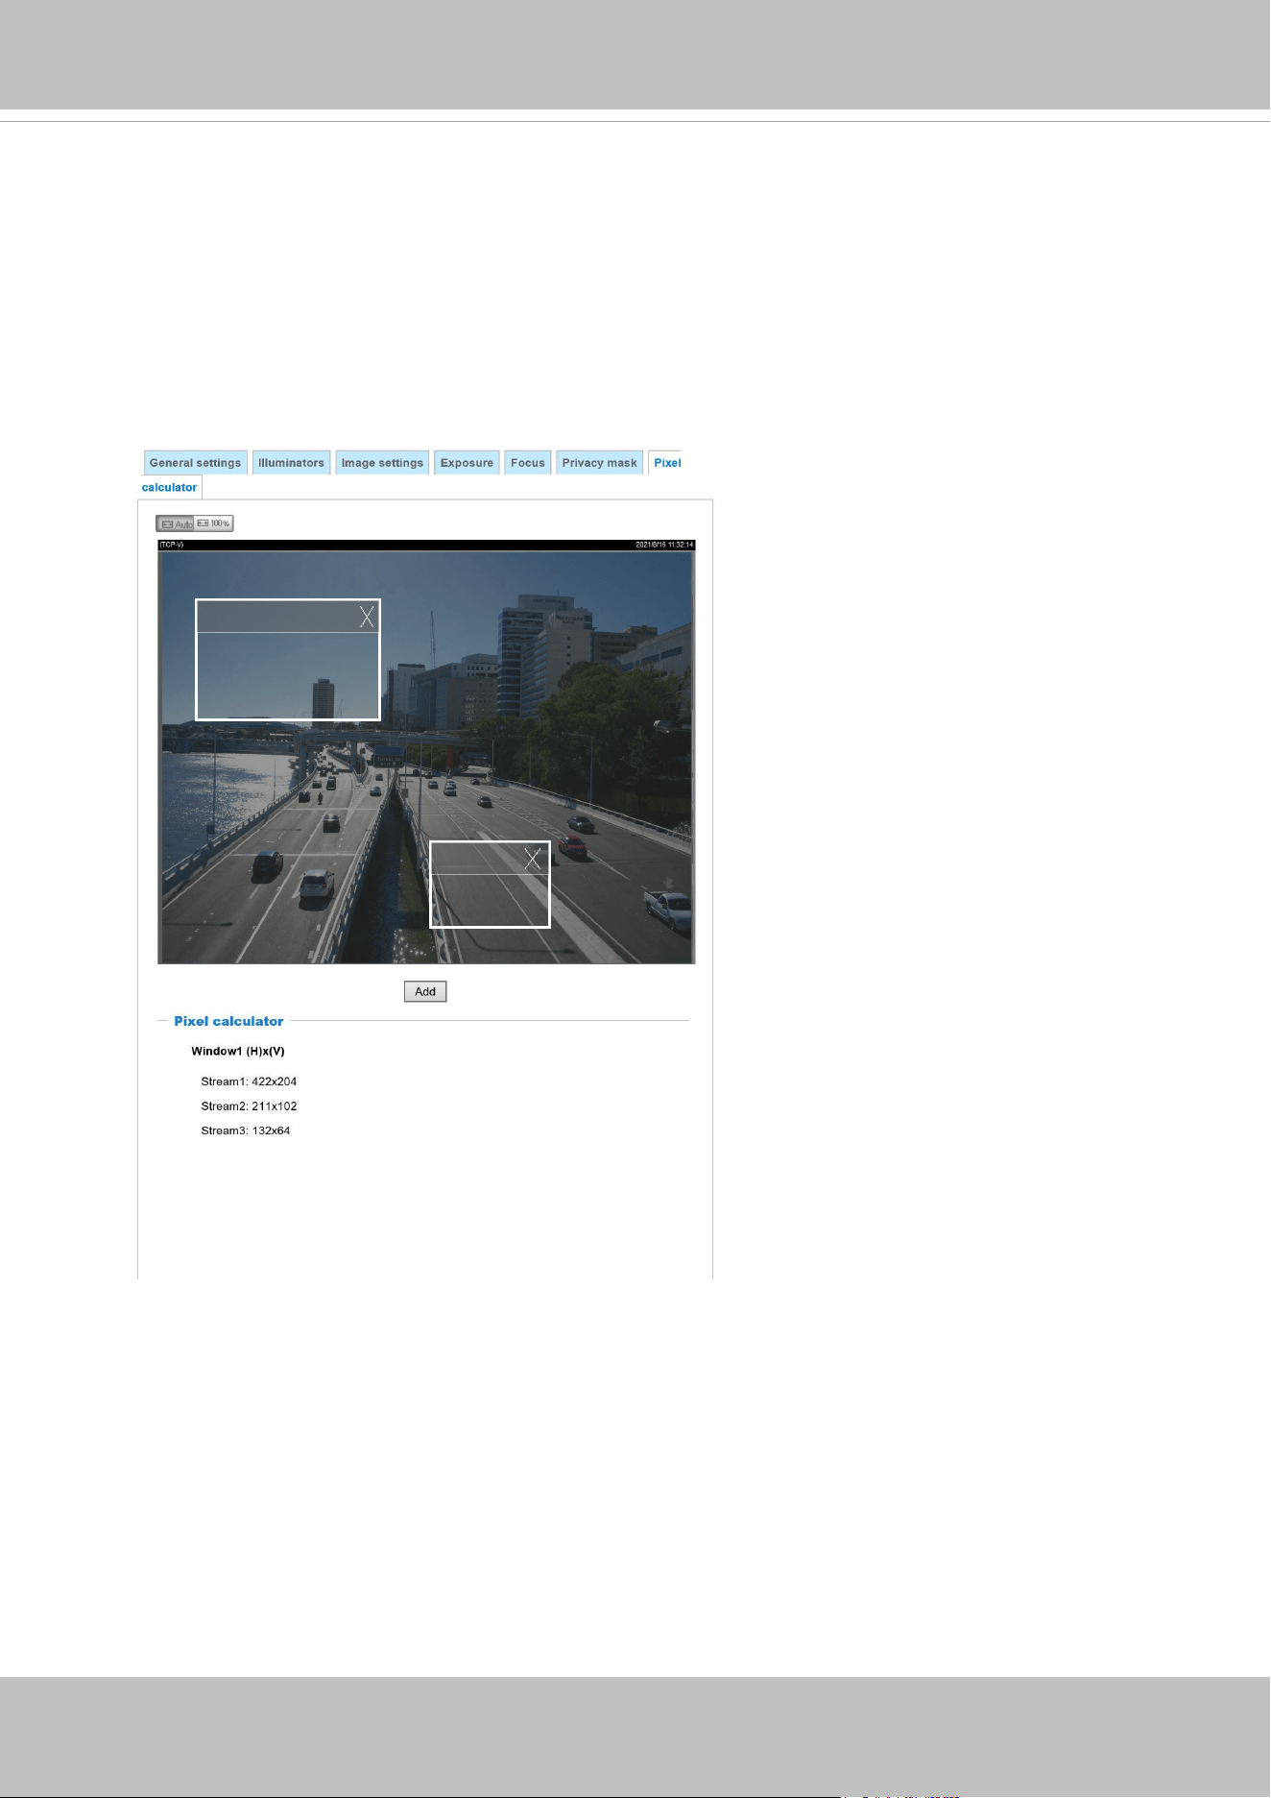1271x1798 pixels.
Task: Click the live video preview timestamp
Action: click(664, 545)
